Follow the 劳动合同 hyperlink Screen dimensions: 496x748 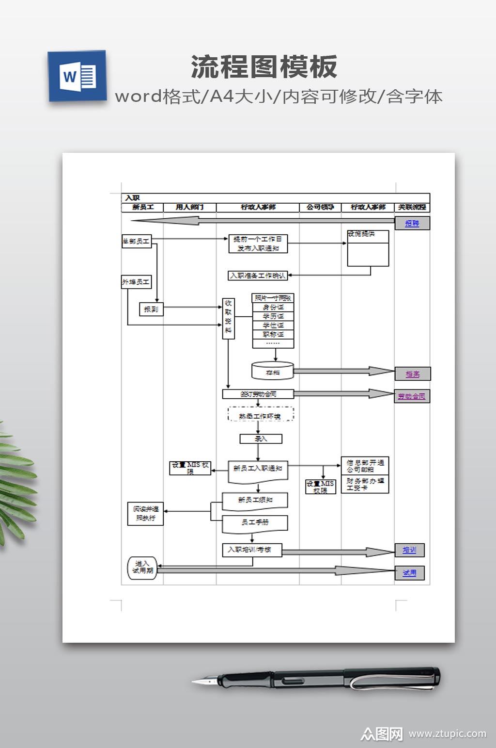click(412, 396)
